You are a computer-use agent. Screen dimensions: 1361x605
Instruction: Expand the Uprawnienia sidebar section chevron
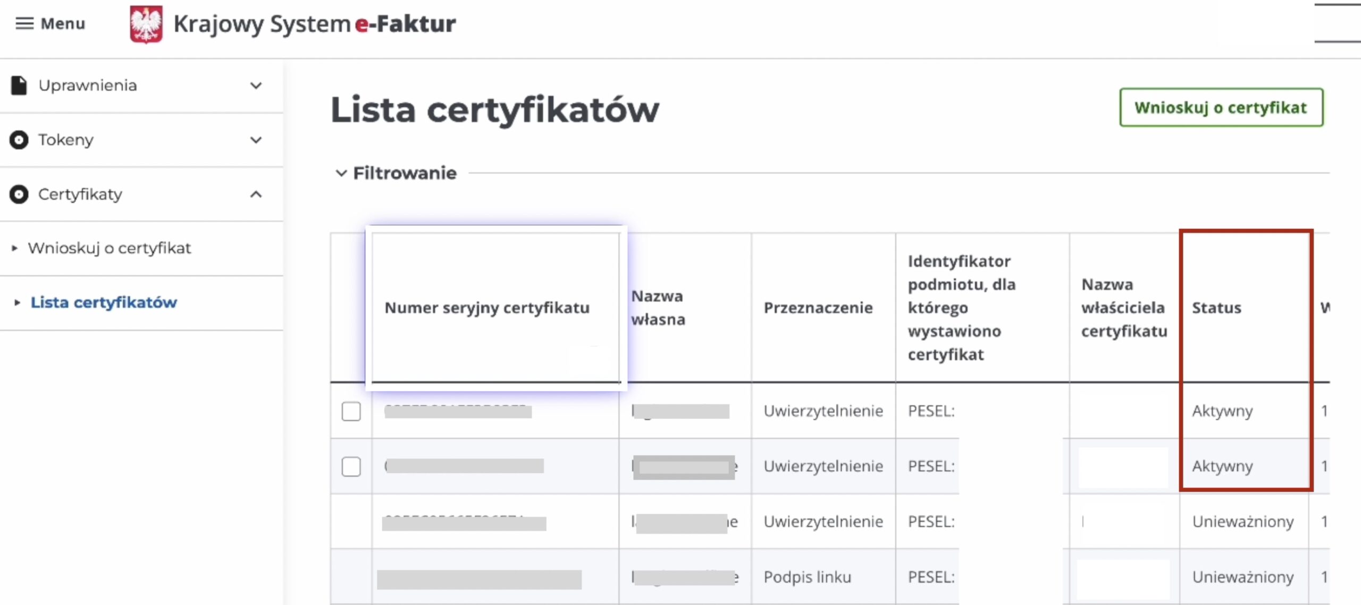[256, 86]
